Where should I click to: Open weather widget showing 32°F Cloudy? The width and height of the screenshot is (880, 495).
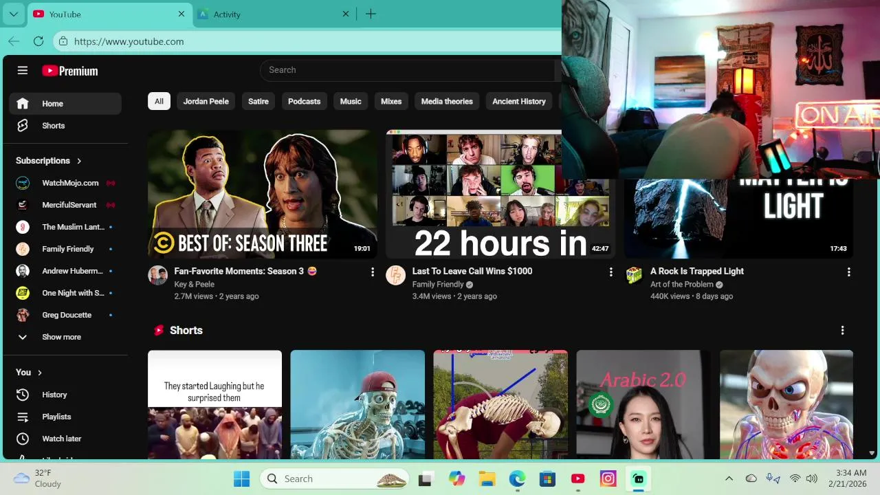38,478
